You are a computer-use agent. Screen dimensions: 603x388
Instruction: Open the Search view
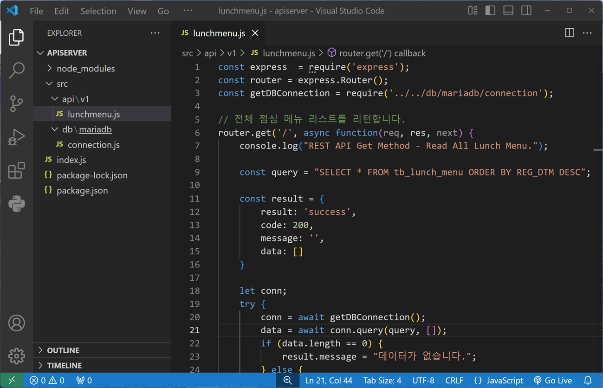point(16,71)
